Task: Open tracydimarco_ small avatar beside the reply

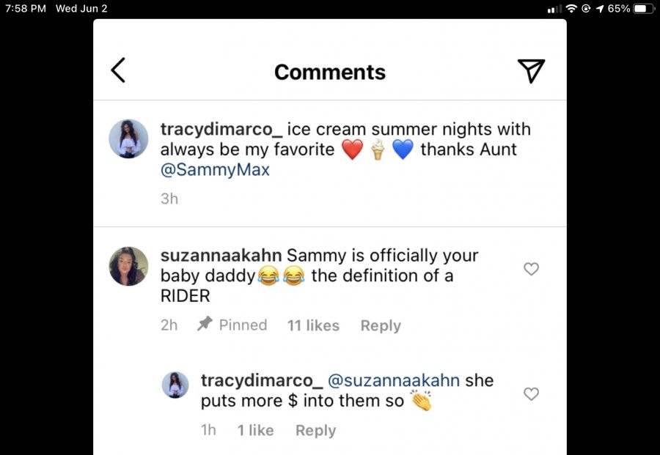Action: click(175, 385)
